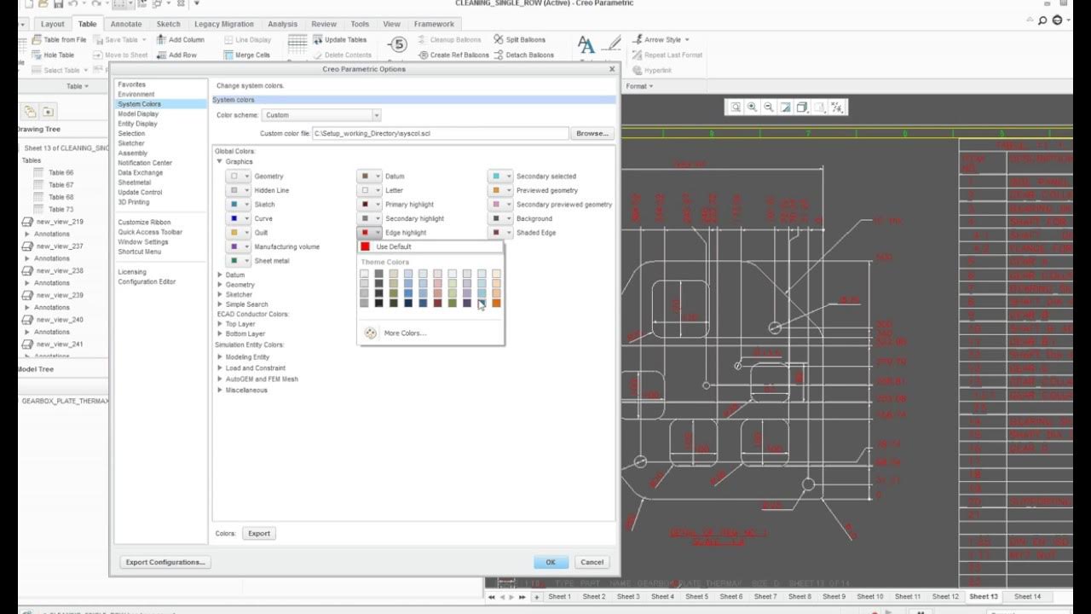Click the Export colors button
Screen dimensions: 1091x614
[259, 534]
